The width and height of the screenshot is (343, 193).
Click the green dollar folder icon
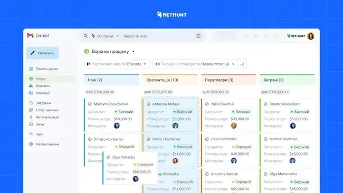(x=87, y=51)
